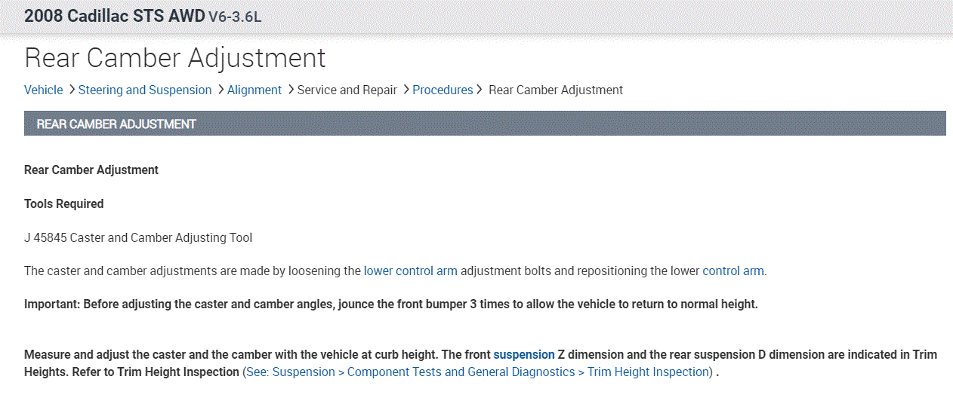Click the final Rear Camber Adjustment breadcrumb item

pyautogui.click(x=556, y=90)
